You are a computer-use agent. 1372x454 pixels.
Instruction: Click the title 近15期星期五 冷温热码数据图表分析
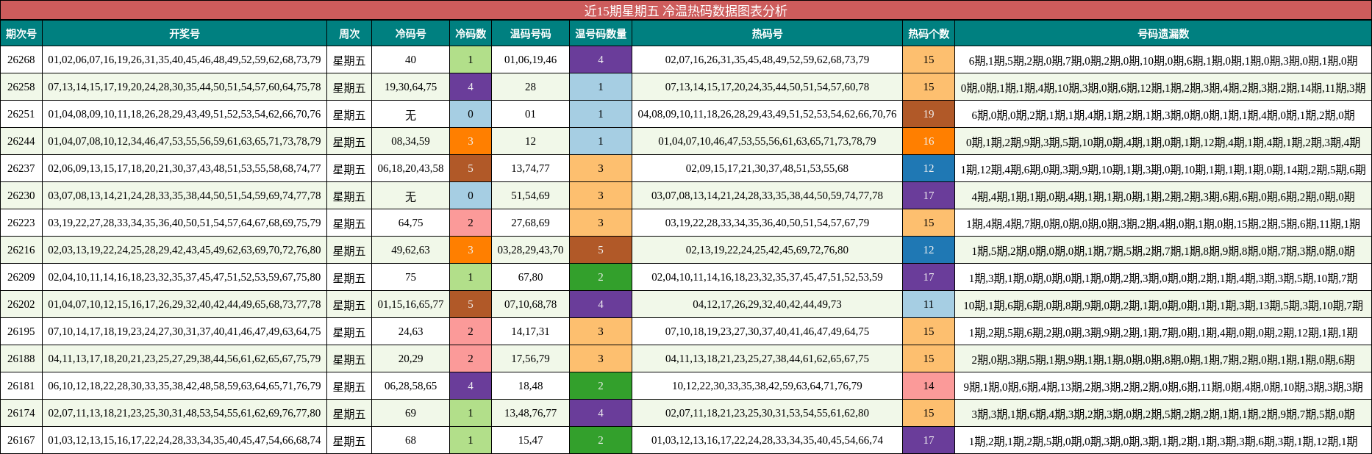(685, 10)
